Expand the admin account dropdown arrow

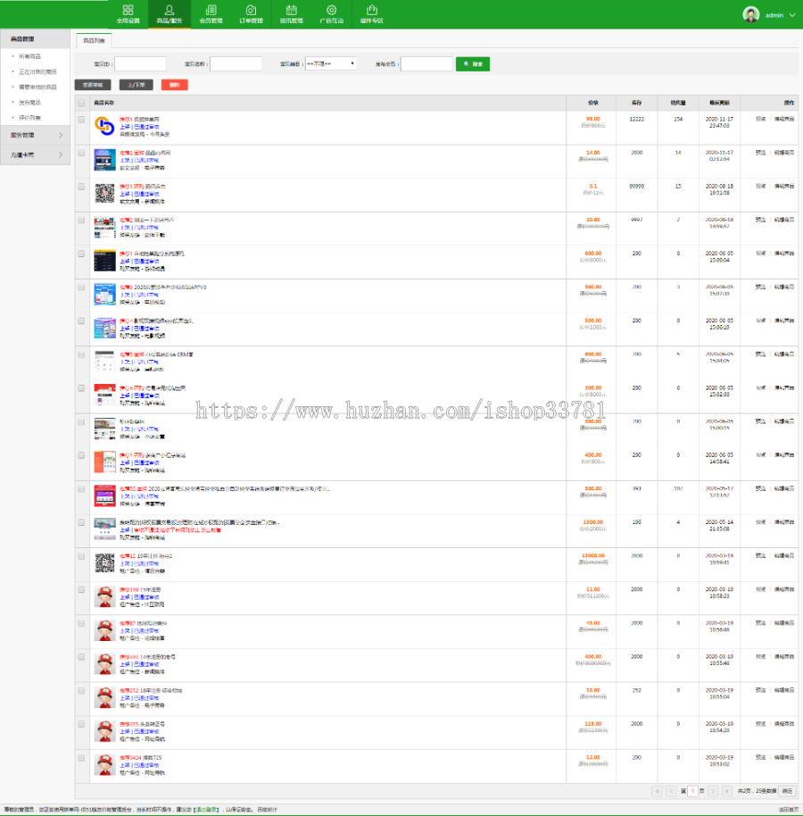pyautogui.click(x=792, y=15)
